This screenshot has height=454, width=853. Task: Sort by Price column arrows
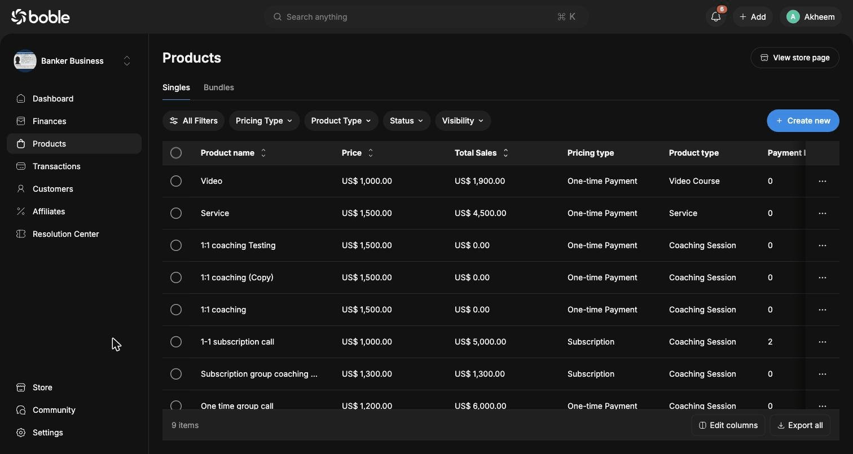[x=371, y=153]
